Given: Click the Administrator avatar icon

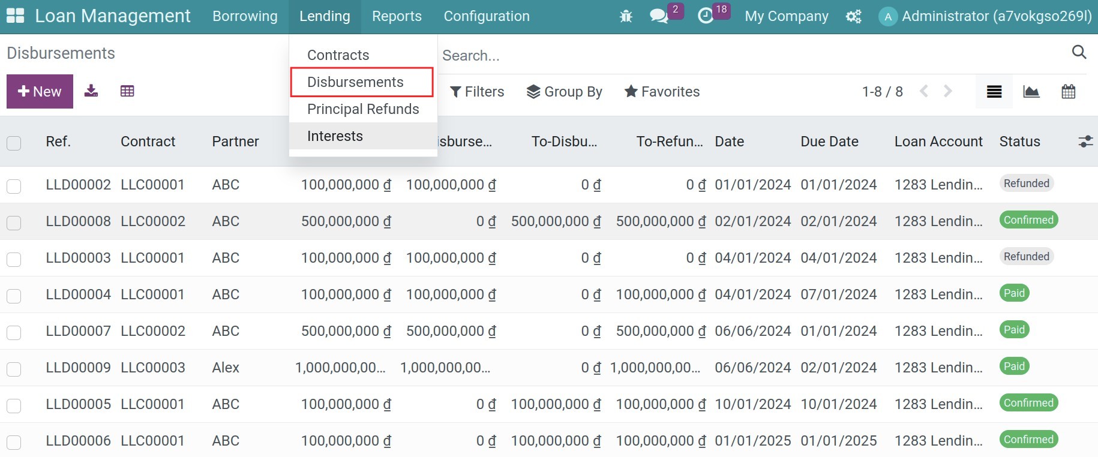Looking at the screenshot, I should coord(887,16).
